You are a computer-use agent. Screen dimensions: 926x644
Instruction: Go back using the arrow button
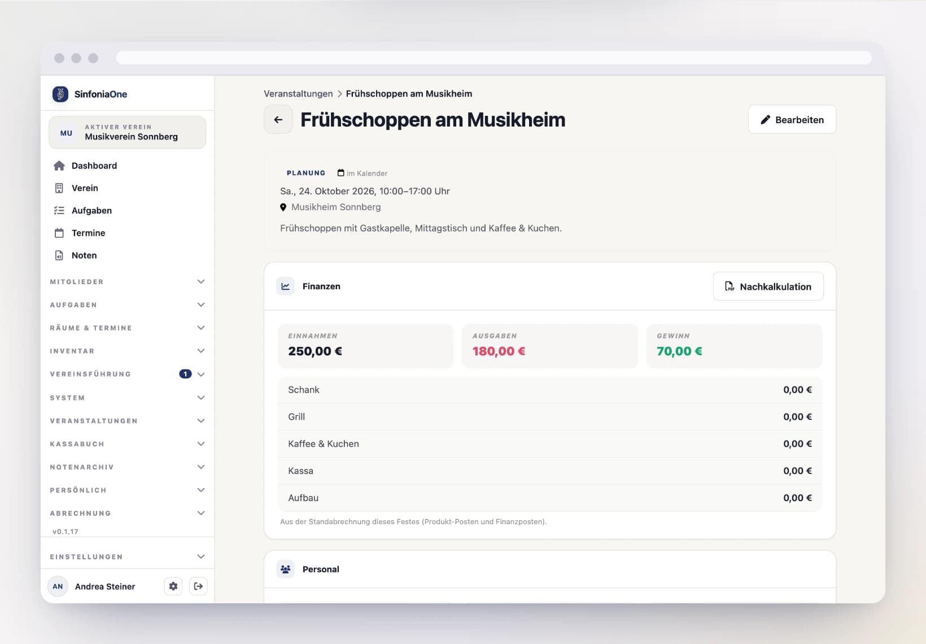(x=278, y=119)
